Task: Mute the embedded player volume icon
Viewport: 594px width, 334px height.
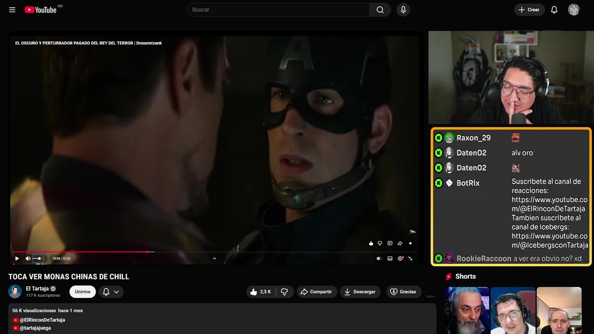Action: tap(28, 258)
